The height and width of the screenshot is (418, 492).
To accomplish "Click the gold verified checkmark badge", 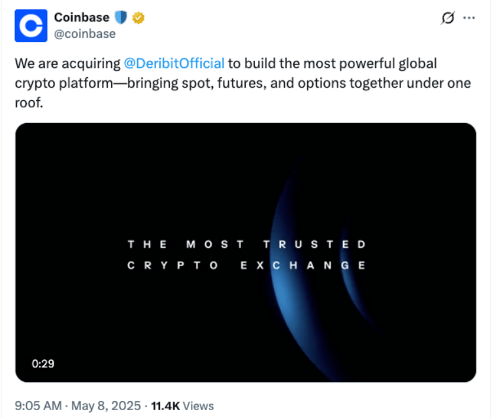I will click(138, 18).
